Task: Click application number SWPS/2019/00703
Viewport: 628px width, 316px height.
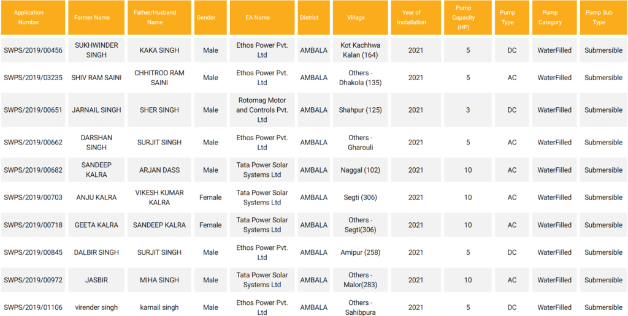Action: pos(33,198)
